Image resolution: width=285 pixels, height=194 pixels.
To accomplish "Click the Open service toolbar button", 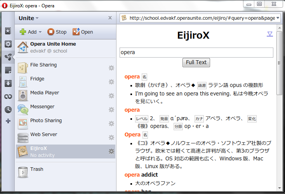I will click(x=83, y=32).
